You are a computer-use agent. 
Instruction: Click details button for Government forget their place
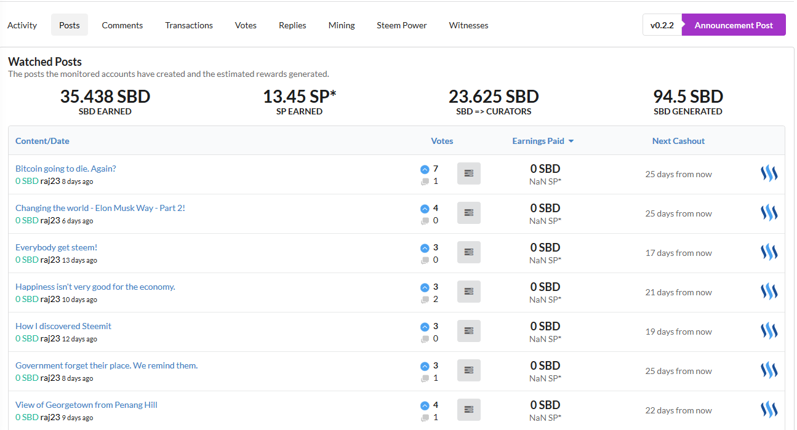pos(469,370)
